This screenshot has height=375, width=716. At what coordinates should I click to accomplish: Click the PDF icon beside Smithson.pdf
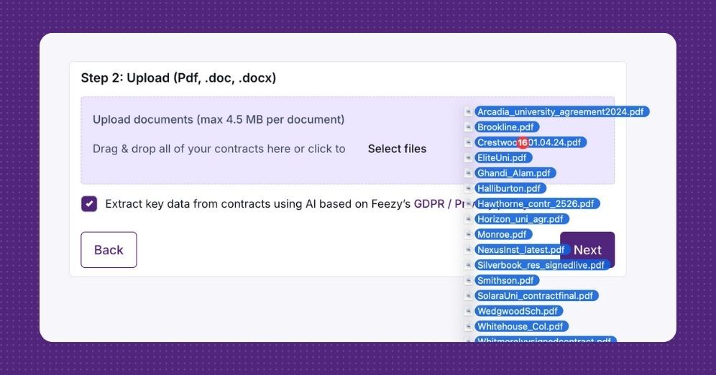pyautogui.click(x=468, y=281)
